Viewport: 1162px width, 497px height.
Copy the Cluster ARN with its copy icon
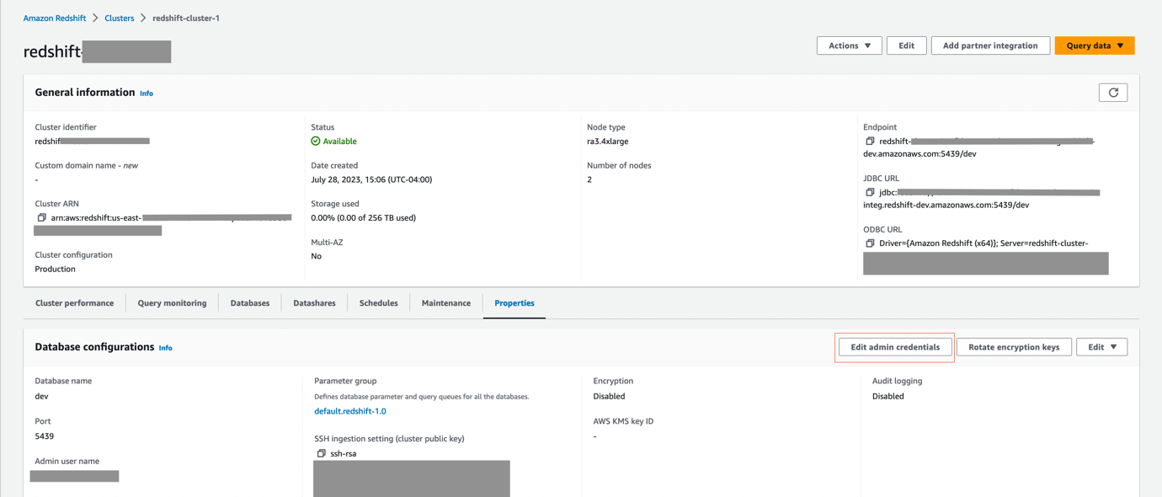coord(41,217)
